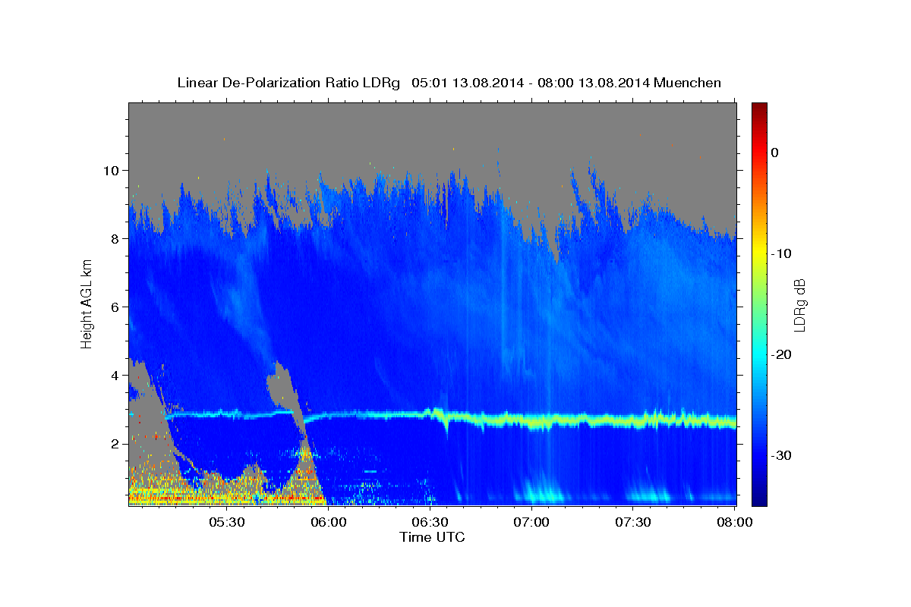Click the dark red top of colorbar
Screen dimensions: 911x607
click(759, 109)
